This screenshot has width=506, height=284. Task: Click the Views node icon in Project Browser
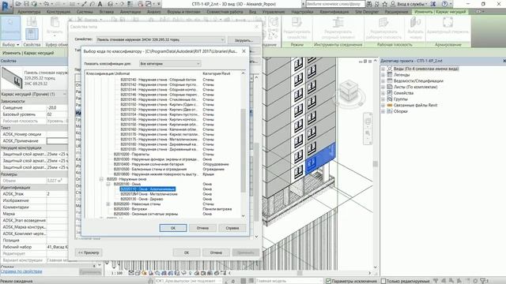pyautogui.click(x=390, y=69)
